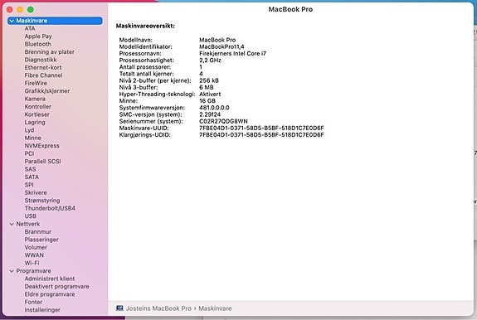Select FireWire in the sidebar
Viewport: 477px width, 320px height.
pos(36,83)
